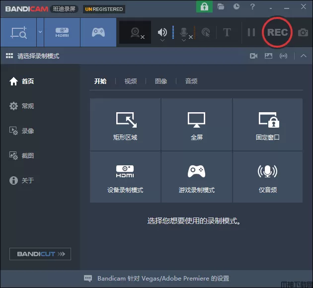Select game recording mode gamepad in toolbar
Screen dimensions: 313x288
tap(98, 32)
